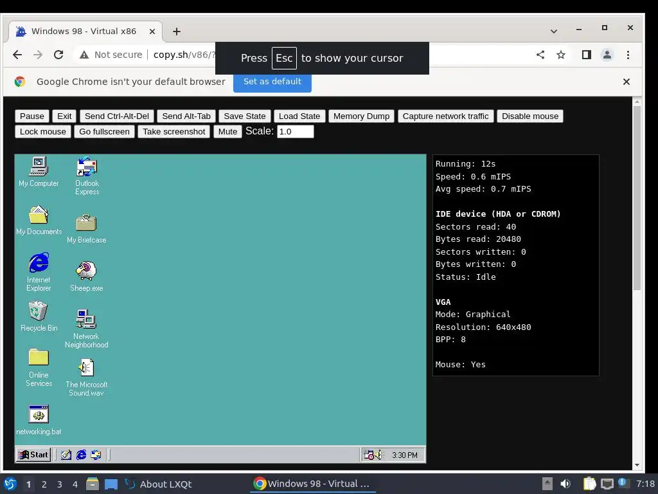Image resolution: width=658 pixels, height=494 pixels.
Task: Click show desktop icon in LXQt panel
Action: [x=111, y=484]
